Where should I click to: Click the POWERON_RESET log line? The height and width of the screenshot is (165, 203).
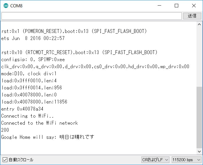click(x=74, y=31)
